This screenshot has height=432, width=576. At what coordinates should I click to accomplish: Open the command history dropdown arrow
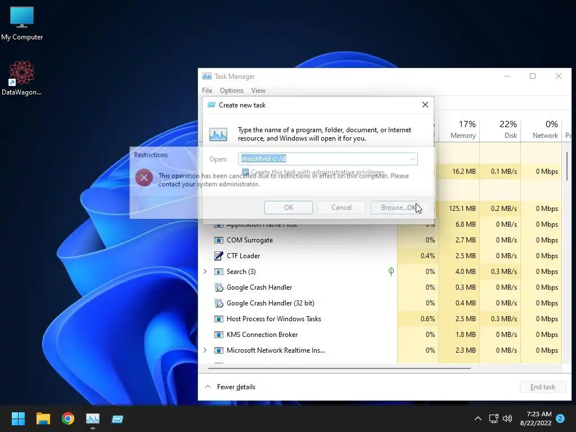pyautogui.click(x=412, y=159)
